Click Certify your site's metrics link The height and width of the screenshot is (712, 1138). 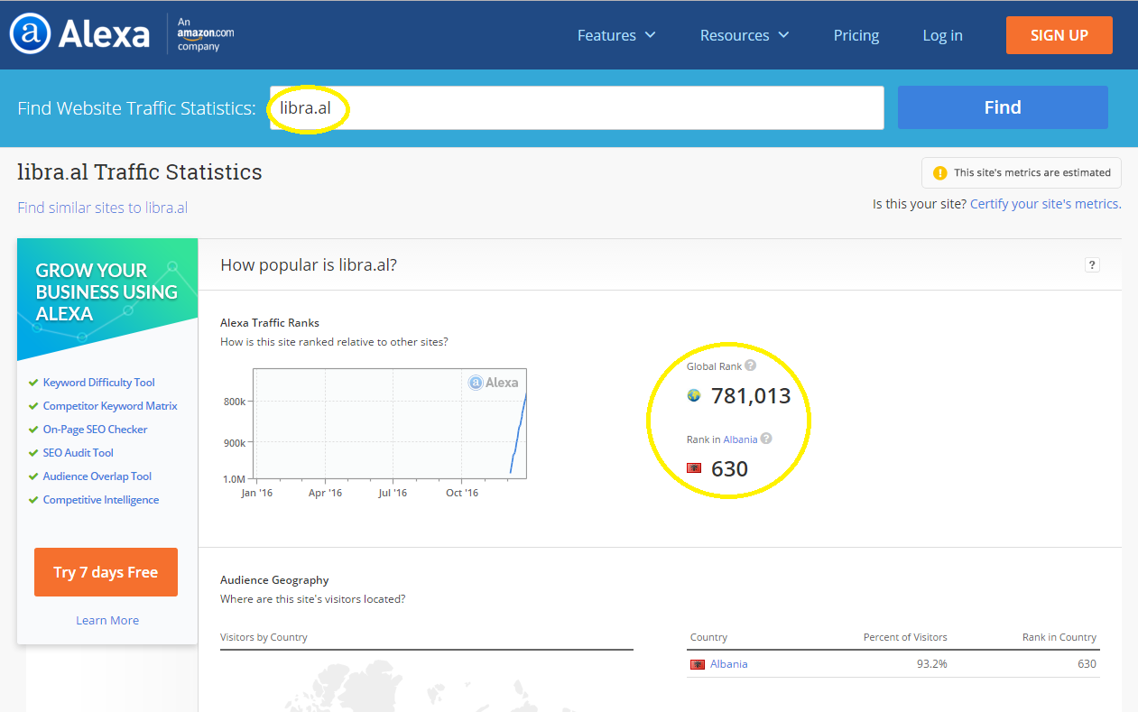coord(1045,204)
